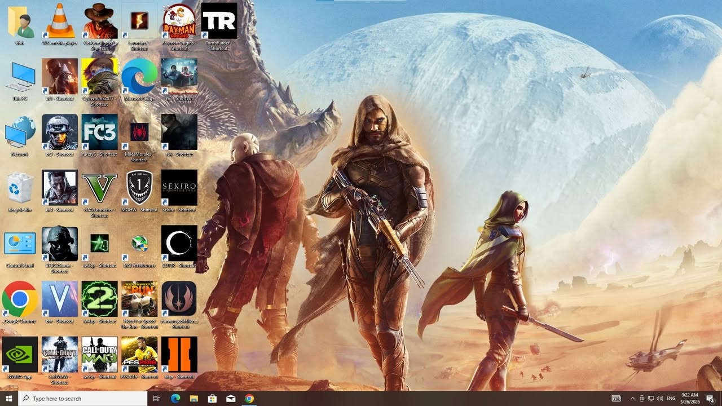Open the Windows Start menu
This screenshot has width=722, height=406.
9,399
